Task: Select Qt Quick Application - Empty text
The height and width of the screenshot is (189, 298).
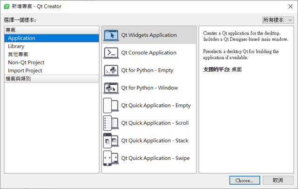Action: pos(156,106)
